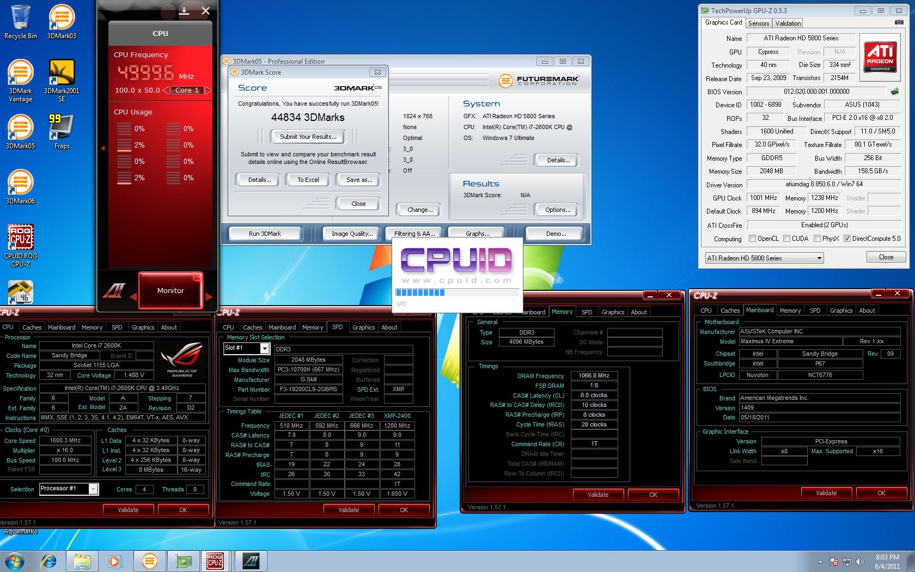This screenshot has height=572, width=915.
Task: Open the 3DMark2001 SE desktop shortcut
Action: (x=62, y=81)
